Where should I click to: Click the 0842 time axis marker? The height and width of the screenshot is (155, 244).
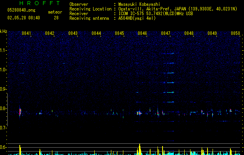tap(50, 33)
